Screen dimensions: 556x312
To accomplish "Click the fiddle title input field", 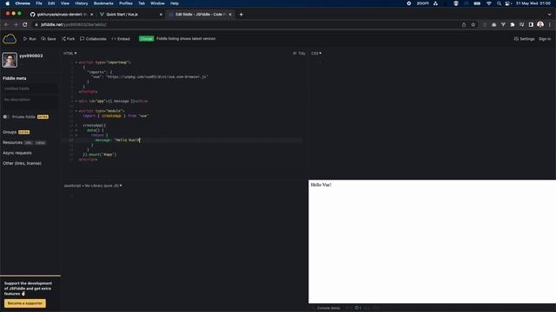I will (30, 88).
